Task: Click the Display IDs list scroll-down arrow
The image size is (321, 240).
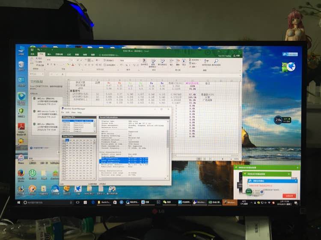Action: 95,131
